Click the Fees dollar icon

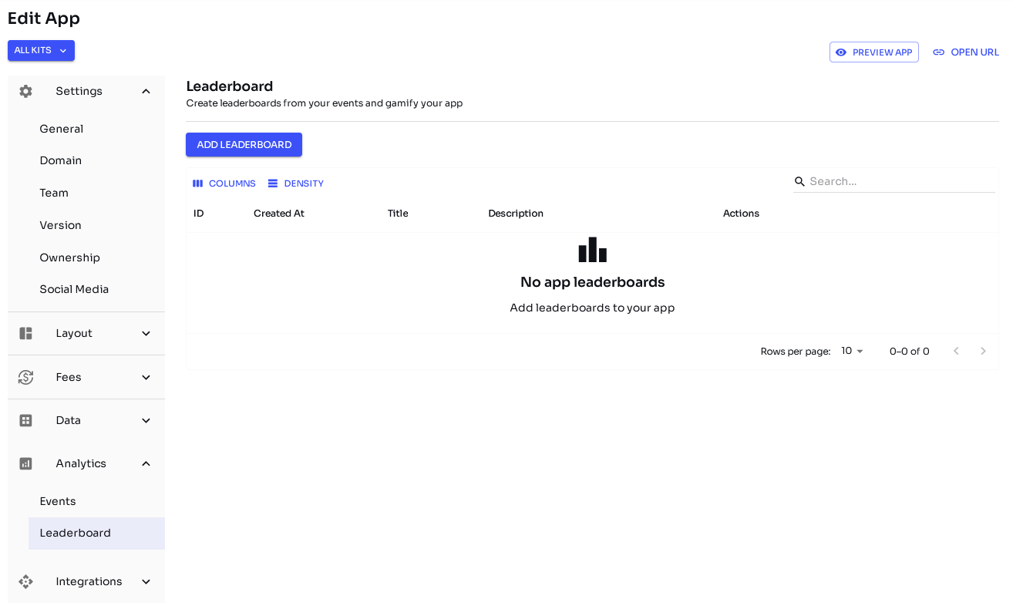25,377
